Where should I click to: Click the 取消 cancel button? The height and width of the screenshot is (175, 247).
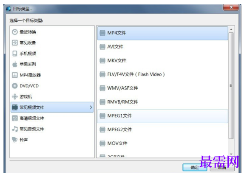point(222,167)
